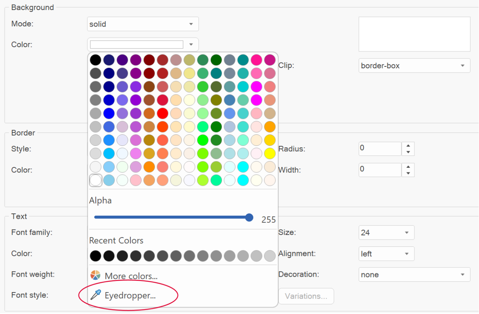Image resolution: width=479 pixels, height=314 pixels.
Task: Choose the bright yellow swatch
Action: point(270,154)
